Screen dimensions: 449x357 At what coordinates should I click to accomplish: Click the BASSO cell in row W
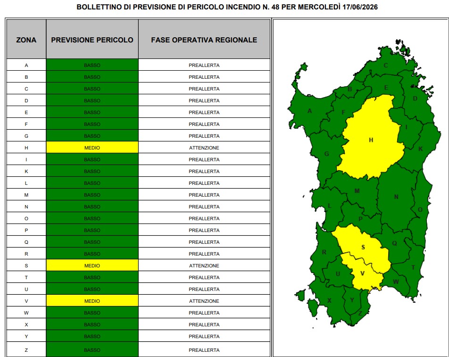click(92, 313)
